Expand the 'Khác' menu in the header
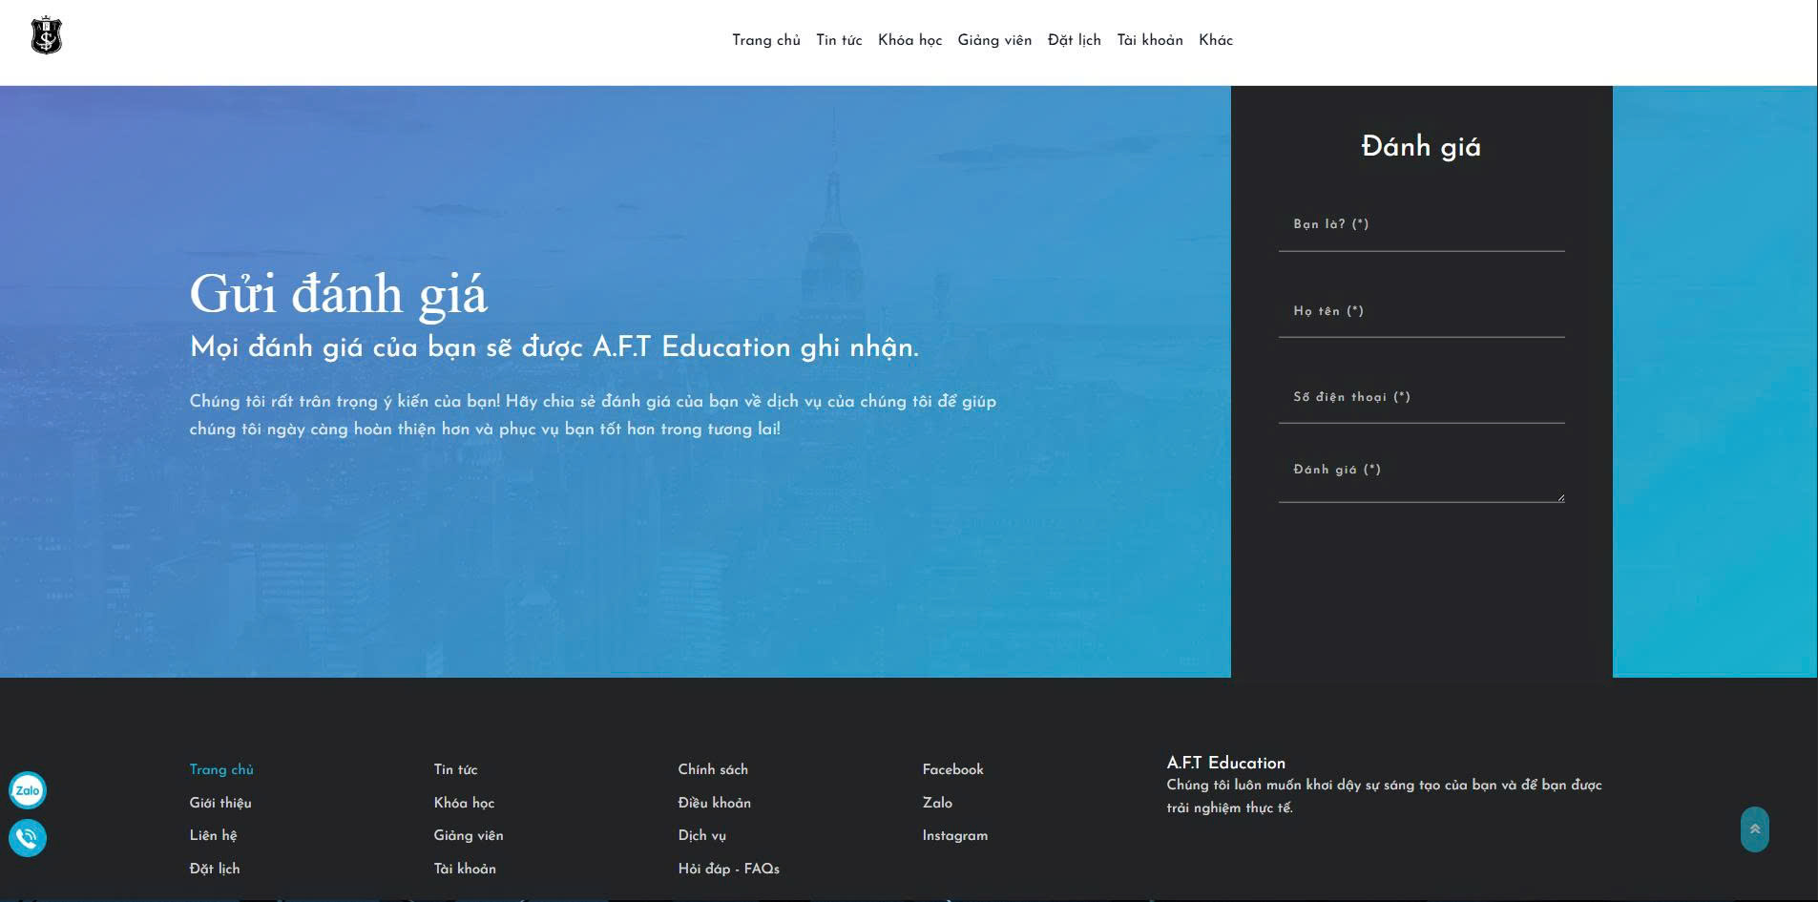Viewport: 1818px width, 902px height. coord(1215,40)
